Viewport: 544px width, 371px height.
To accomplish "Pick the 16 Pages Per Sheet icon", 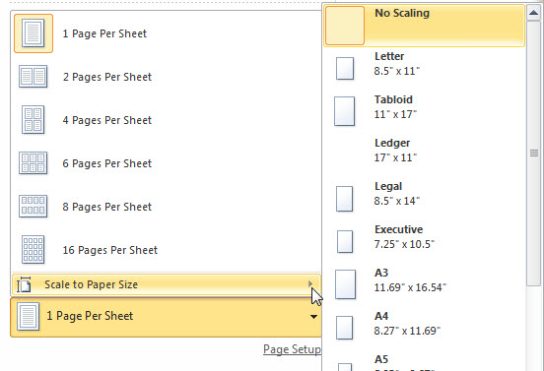I will pos(33,249).
